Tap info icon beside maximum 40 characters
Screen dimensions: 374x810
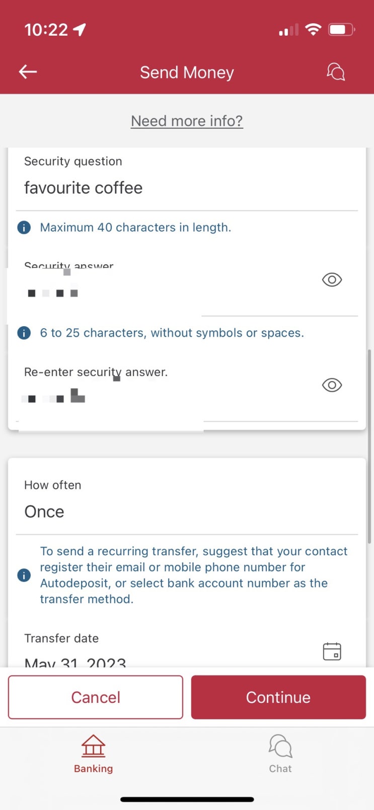tap(24, 228)
